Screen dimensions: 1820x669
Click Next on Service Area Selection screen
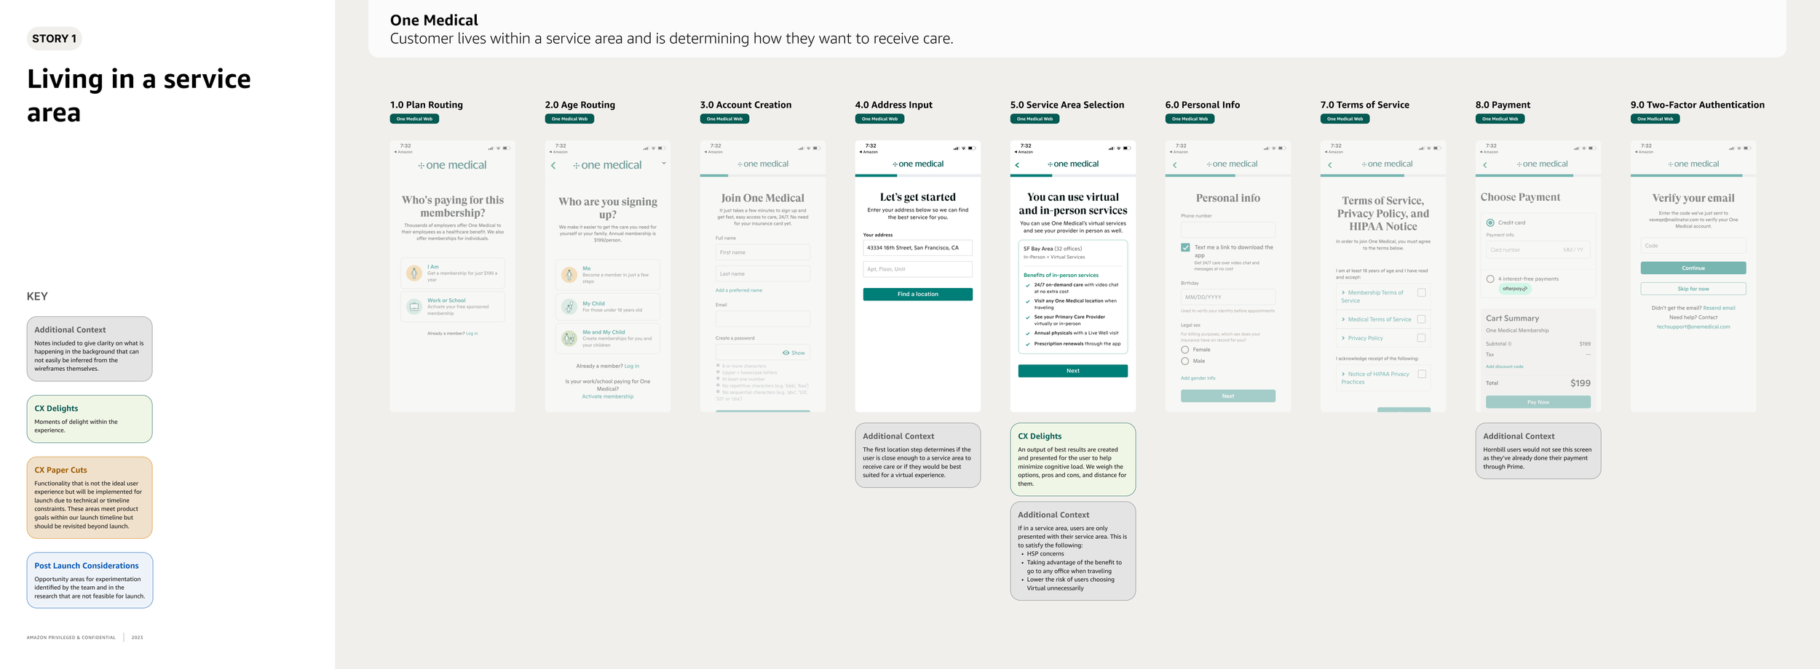pos(1072,371)
